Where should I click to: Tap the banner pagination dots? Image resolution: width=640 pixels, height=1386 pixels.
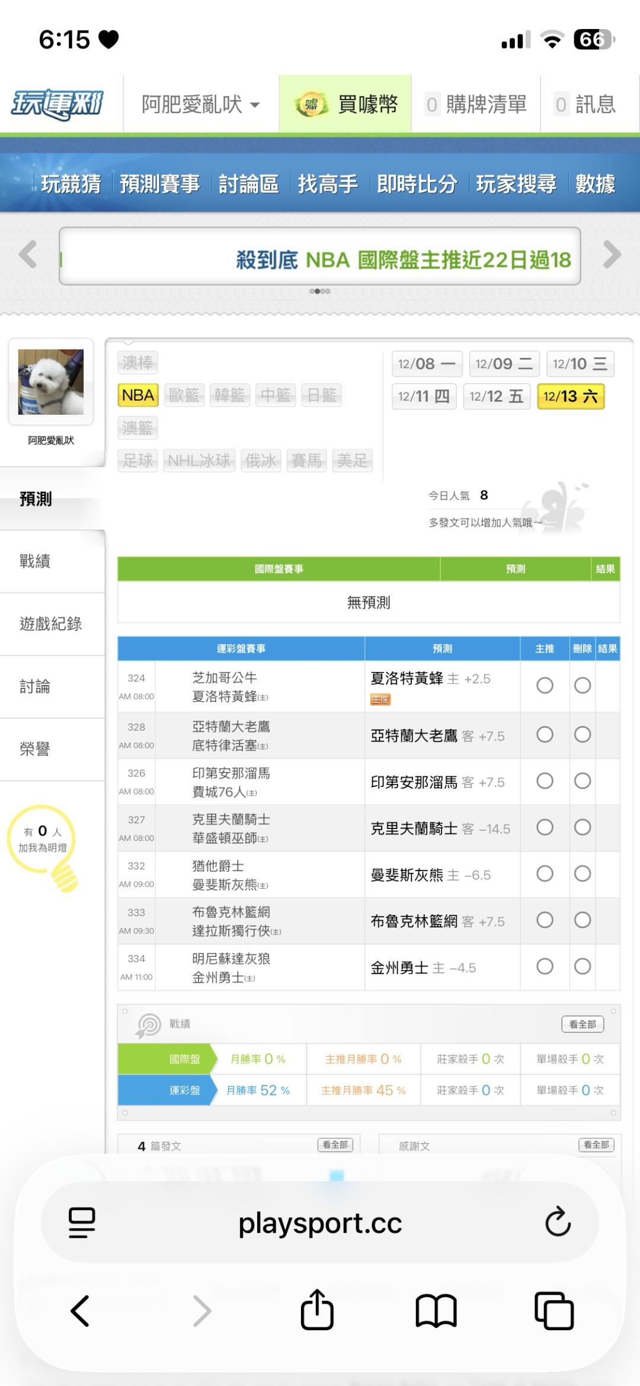pos(320,292)
